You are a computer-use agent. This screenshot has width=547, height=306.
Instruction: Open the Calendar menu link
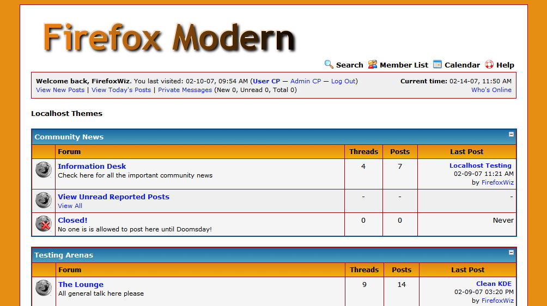click(x=462, y=65)
